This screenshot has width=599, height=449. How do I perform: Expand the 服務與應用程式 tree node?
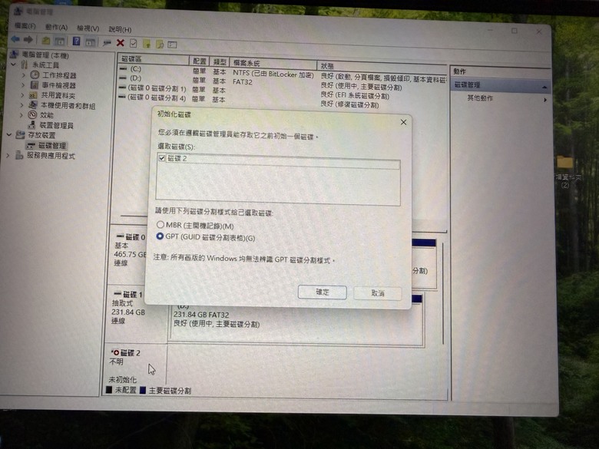click(x=8, y=155)
